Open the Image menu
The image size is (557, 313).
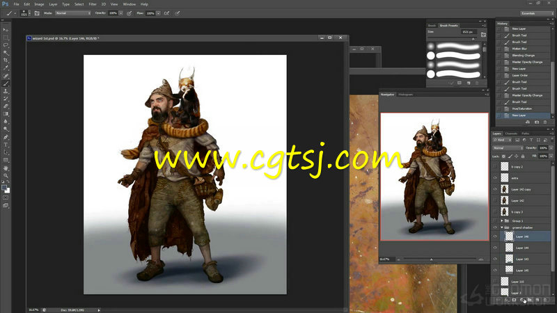click(39, 4)
